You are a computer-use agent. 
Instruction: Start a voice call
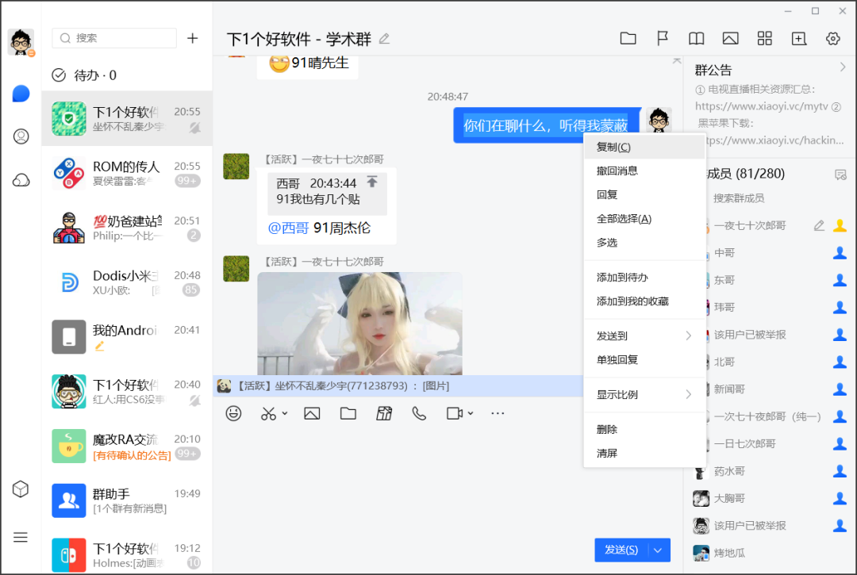419,413
